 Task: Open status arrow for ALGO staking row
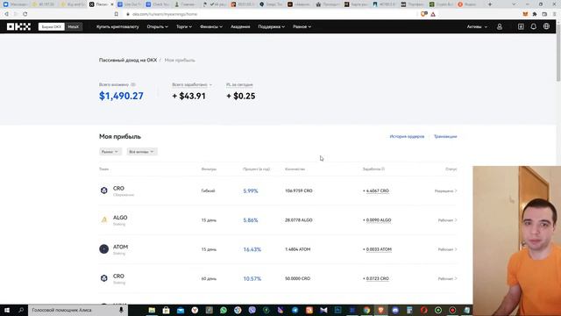click(x=456, y=220)
